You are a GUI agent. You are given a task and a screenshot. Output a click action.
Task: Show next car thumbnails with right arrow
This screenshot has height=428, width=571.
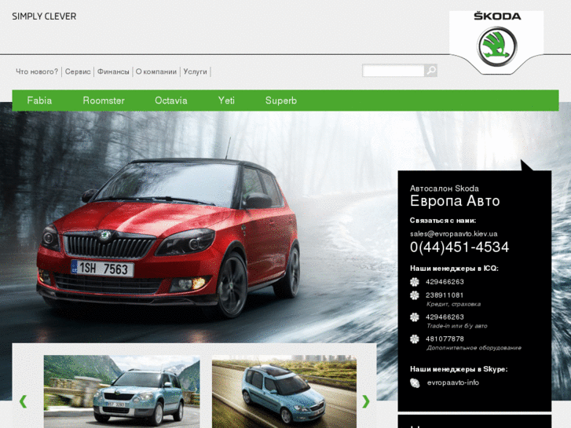[366, 401]
